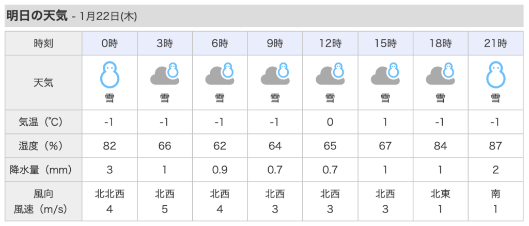Select the 風向 風速 row label

tap(43, 202)
